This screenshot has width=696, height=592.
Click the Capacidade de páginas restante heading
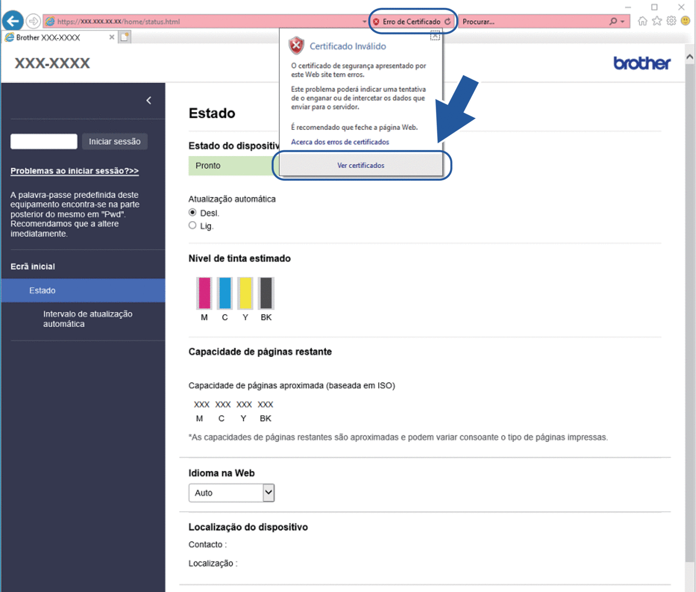tap(260, 352)
